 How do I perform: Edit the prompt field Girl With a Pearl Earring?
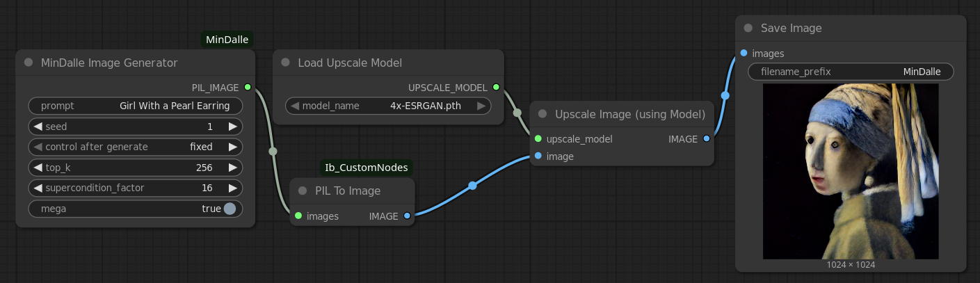(136, 106)
